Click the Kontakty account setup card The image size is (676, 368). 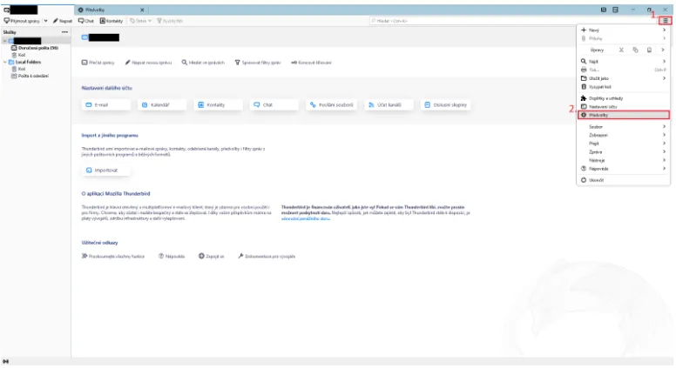[x=218, y=104]
